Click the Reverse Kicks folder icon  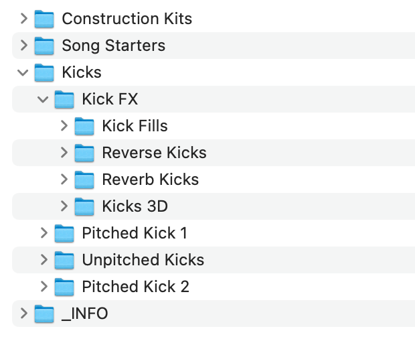tap(84, 153)
